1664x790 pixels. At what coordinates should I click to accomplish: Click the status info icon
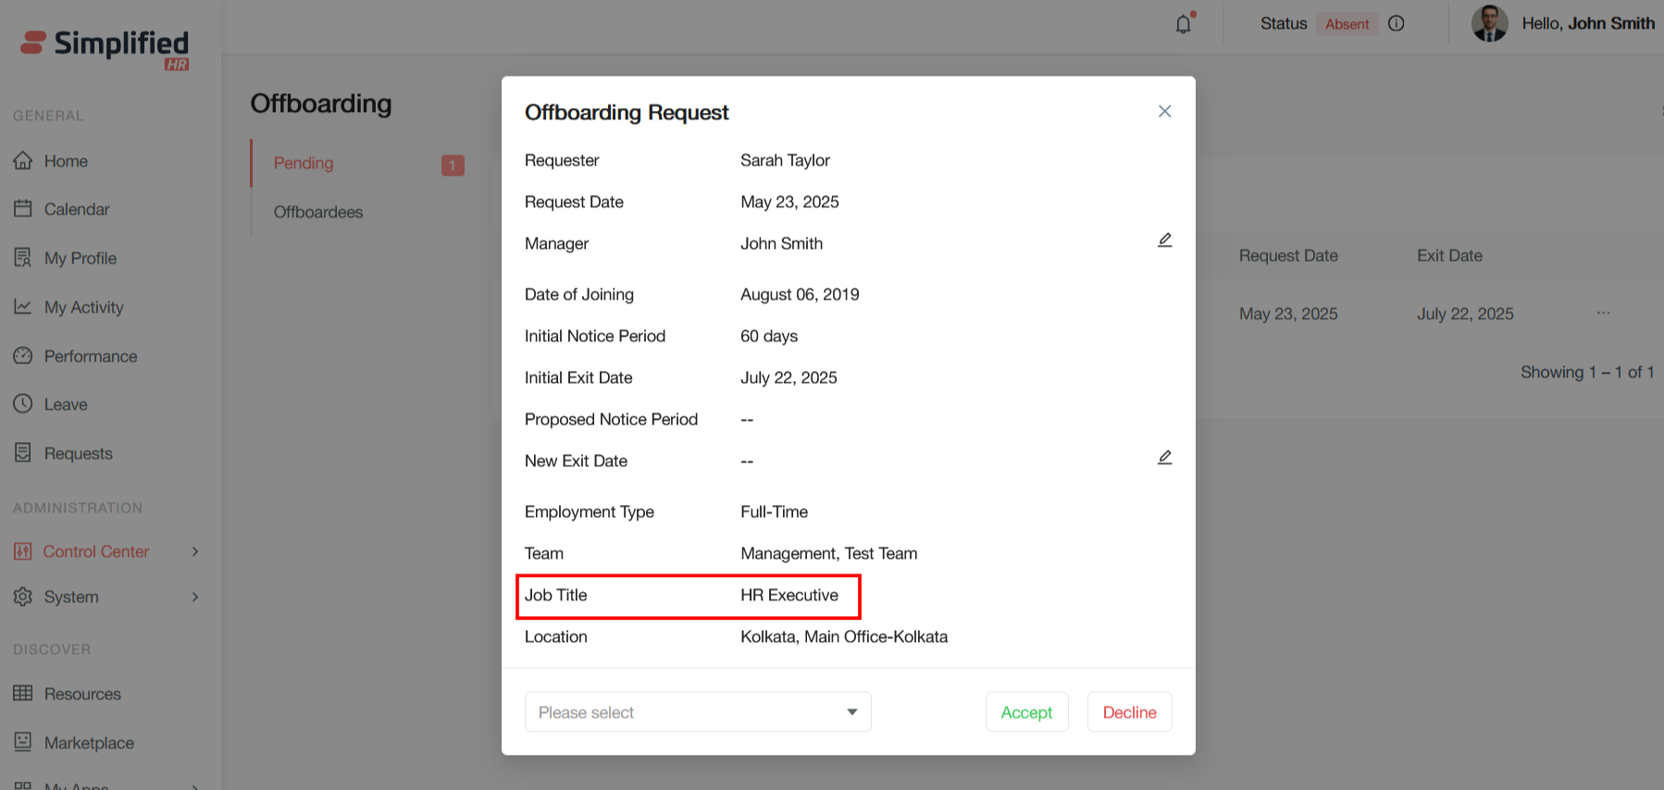1397,24
